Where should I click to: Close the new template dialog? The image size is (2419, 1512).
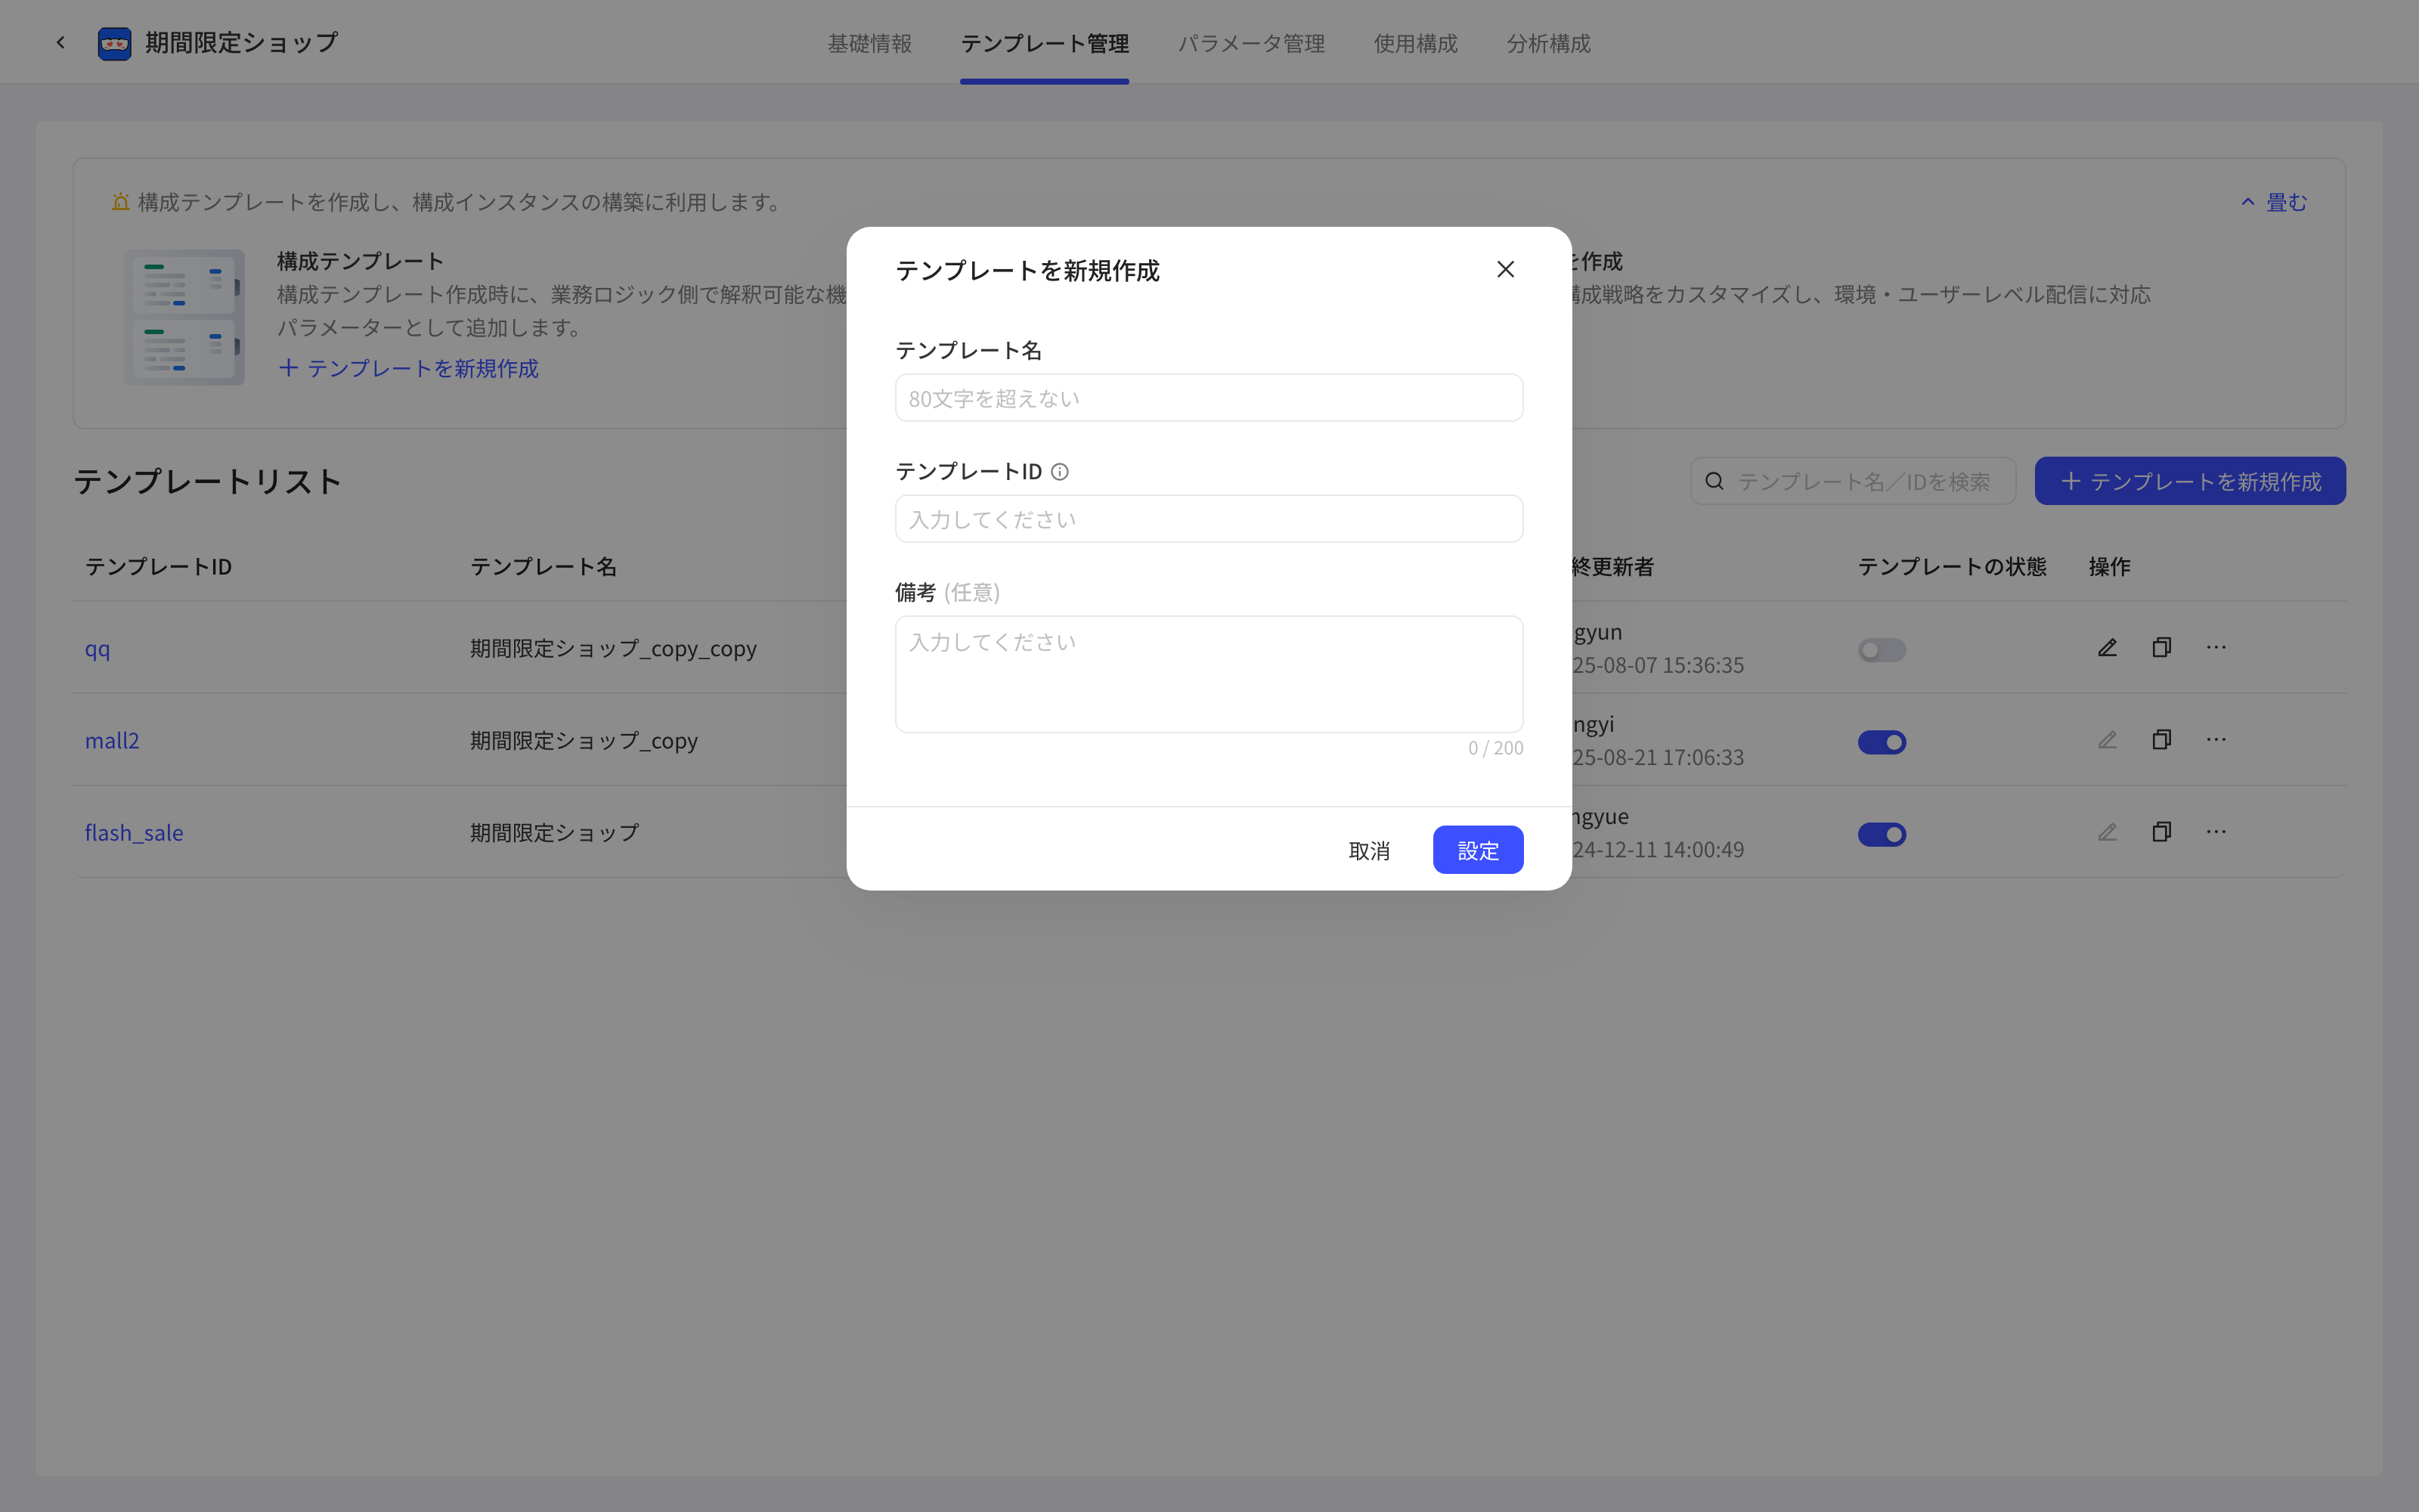(x=1505, y=269)
